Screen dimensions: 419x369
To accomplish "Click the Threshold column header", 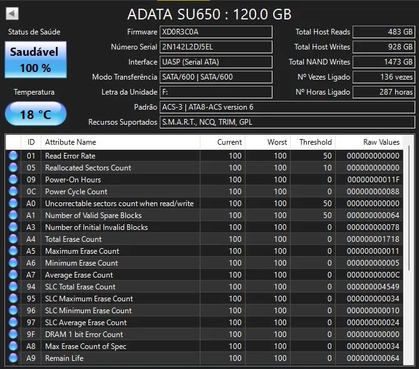I will point(313,142).
